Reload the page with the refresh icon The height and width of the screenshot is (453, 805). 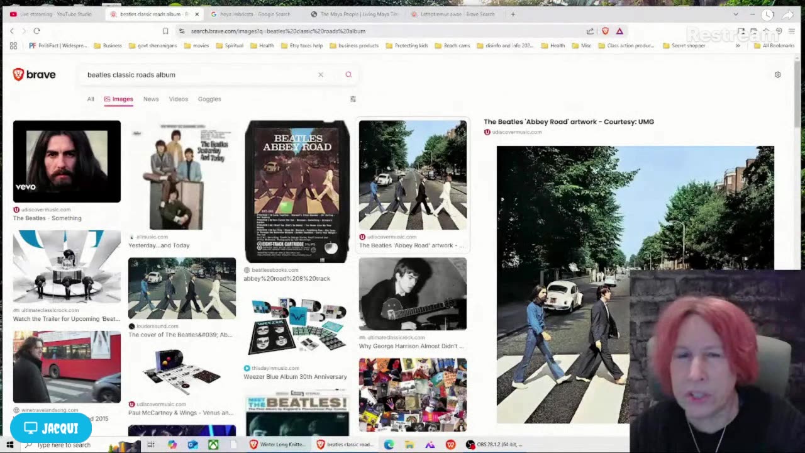pos(37,31)
